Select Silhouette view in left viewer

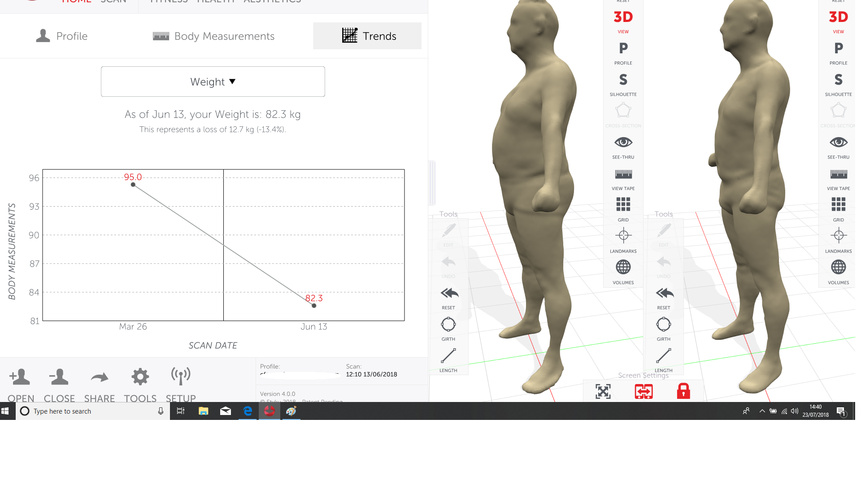point(623,84)
